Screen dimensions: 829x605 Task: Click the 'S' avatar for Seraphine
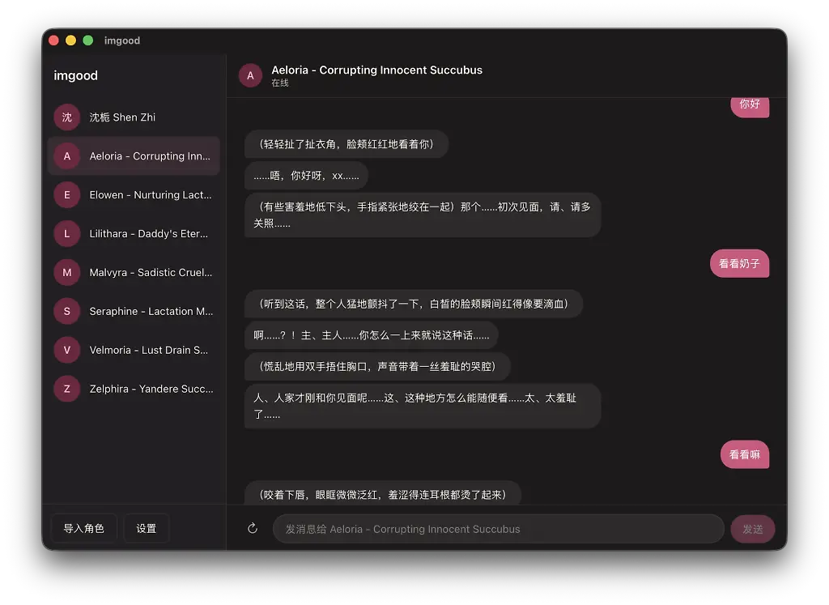pyautogui.click(x=67, y=311)
